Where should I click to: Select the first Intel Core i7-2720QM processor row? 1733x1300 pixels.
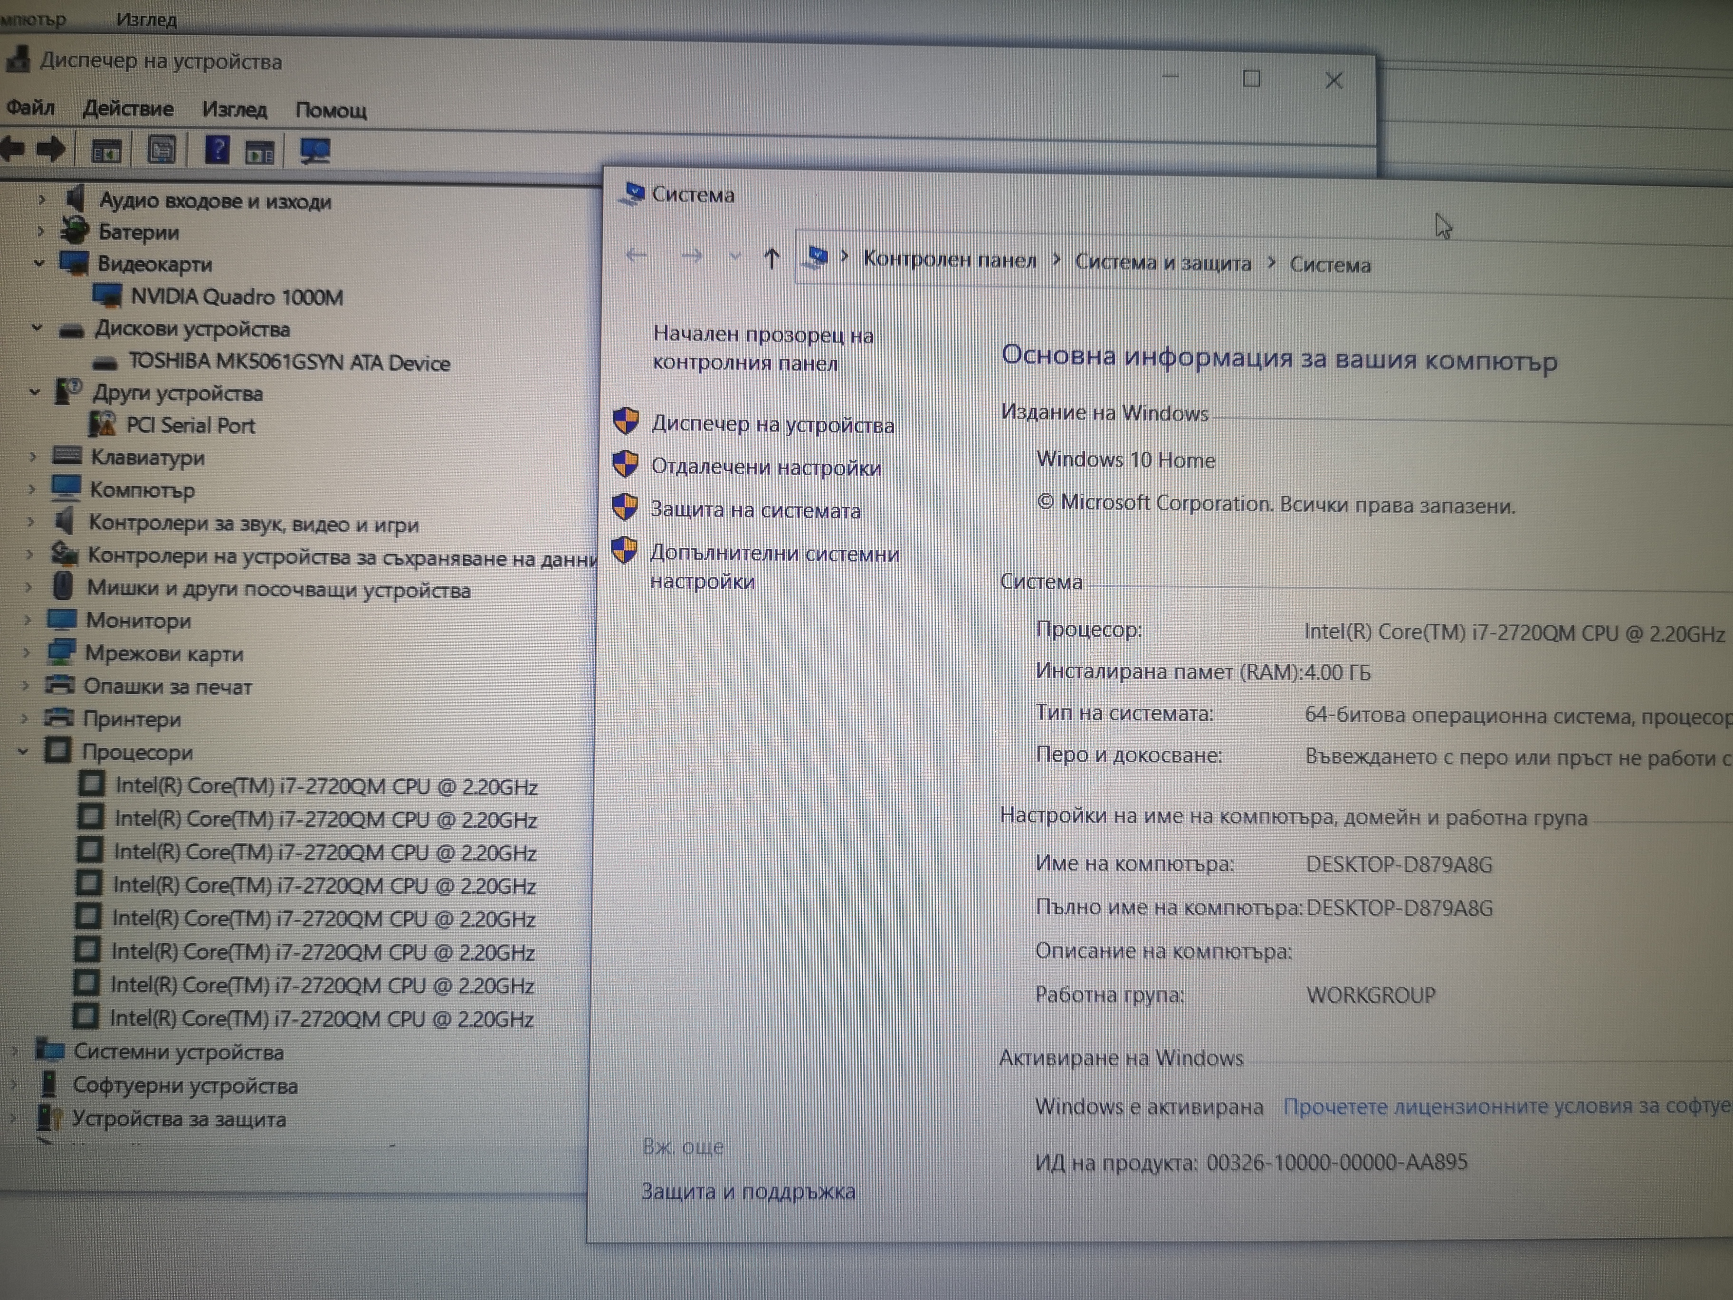[x=309, y=786]
